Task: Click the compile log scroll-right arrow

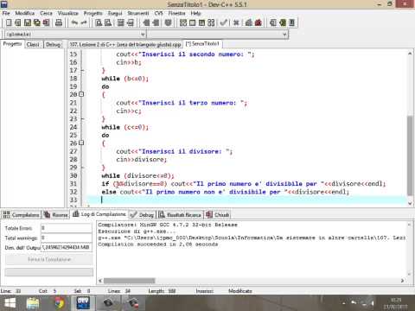Action: [402, 281]
